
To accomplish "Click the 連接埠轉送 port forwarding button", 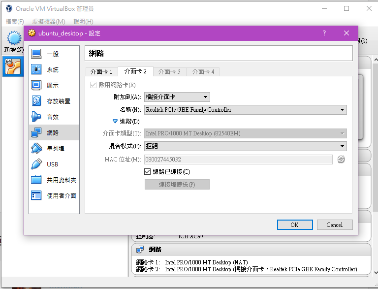I will click(177, 184).
